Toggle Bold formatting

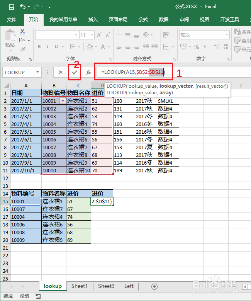coord(39,47)
